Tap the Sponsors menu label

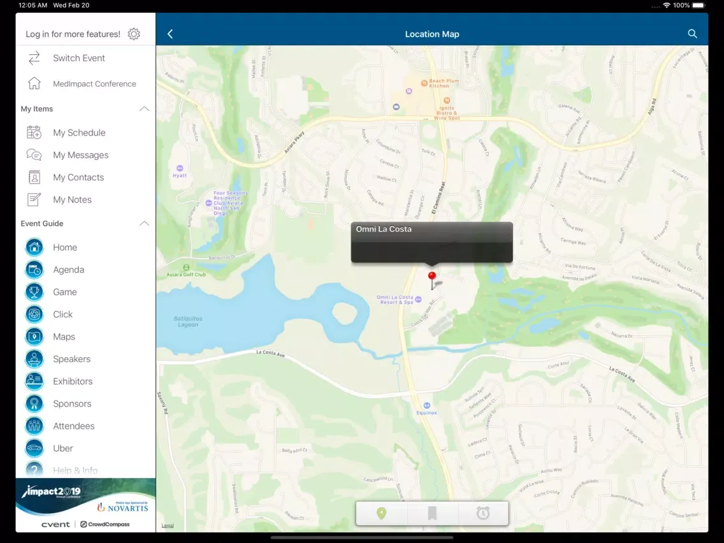click(x=72, y=403)
